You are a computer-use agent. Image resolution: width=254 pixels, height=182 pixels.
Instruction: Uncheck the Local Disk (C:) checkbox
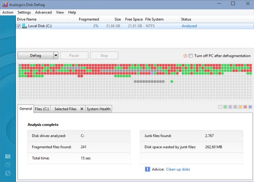click(19, 26)
